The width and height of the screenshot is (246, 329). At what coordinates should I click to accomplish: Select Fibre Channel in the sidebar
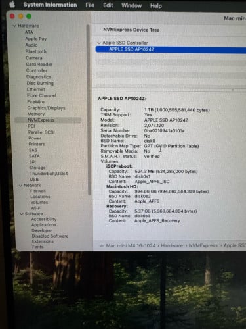tap(41, 95)
